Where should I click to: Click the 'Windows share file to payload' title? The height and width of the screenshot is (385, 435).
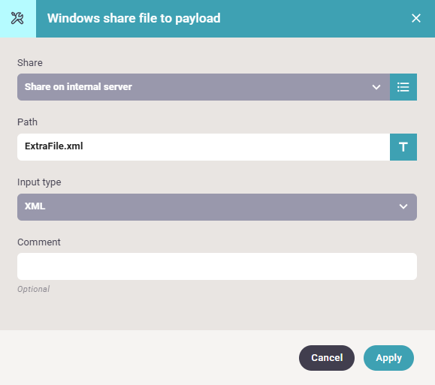(134, 18)
